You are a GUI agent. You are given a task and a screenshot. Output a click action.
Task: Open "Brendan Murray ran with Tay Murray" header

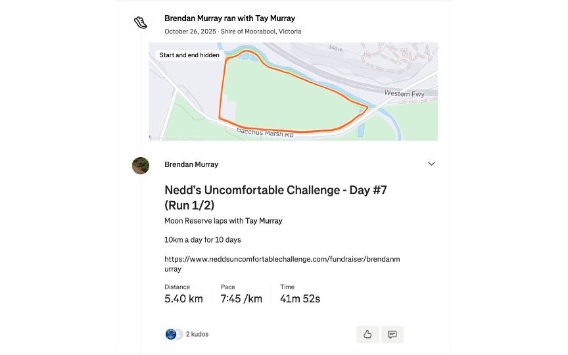tap(229, 18)
